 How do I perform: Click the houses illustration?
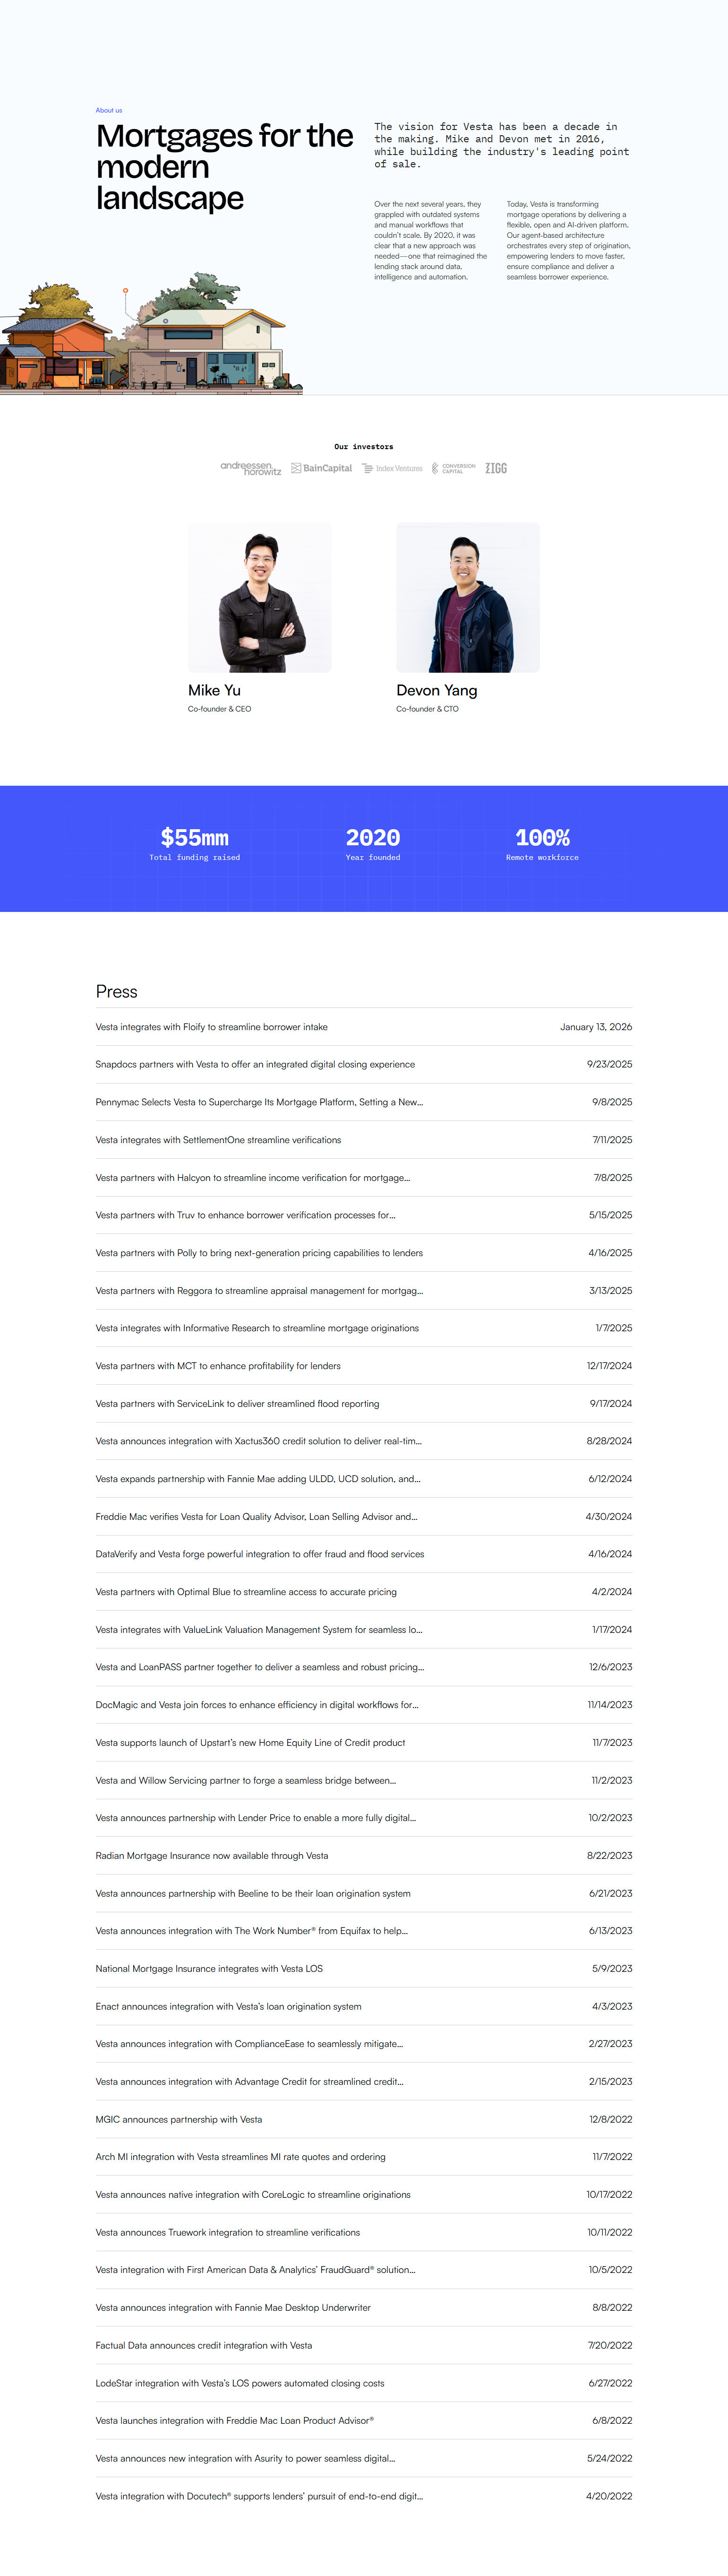click(x=150, y=335)
